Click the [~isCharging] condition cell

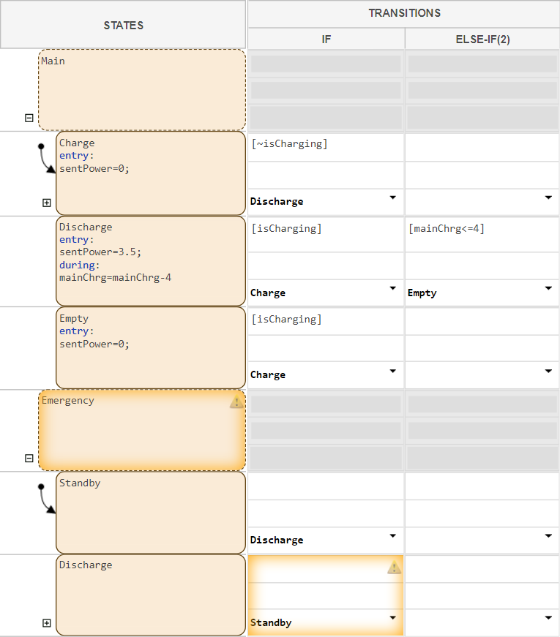[326, 144]
